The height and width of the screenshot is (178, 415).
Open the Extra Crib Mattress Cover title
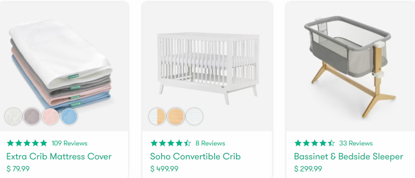[x=59, y=156]
